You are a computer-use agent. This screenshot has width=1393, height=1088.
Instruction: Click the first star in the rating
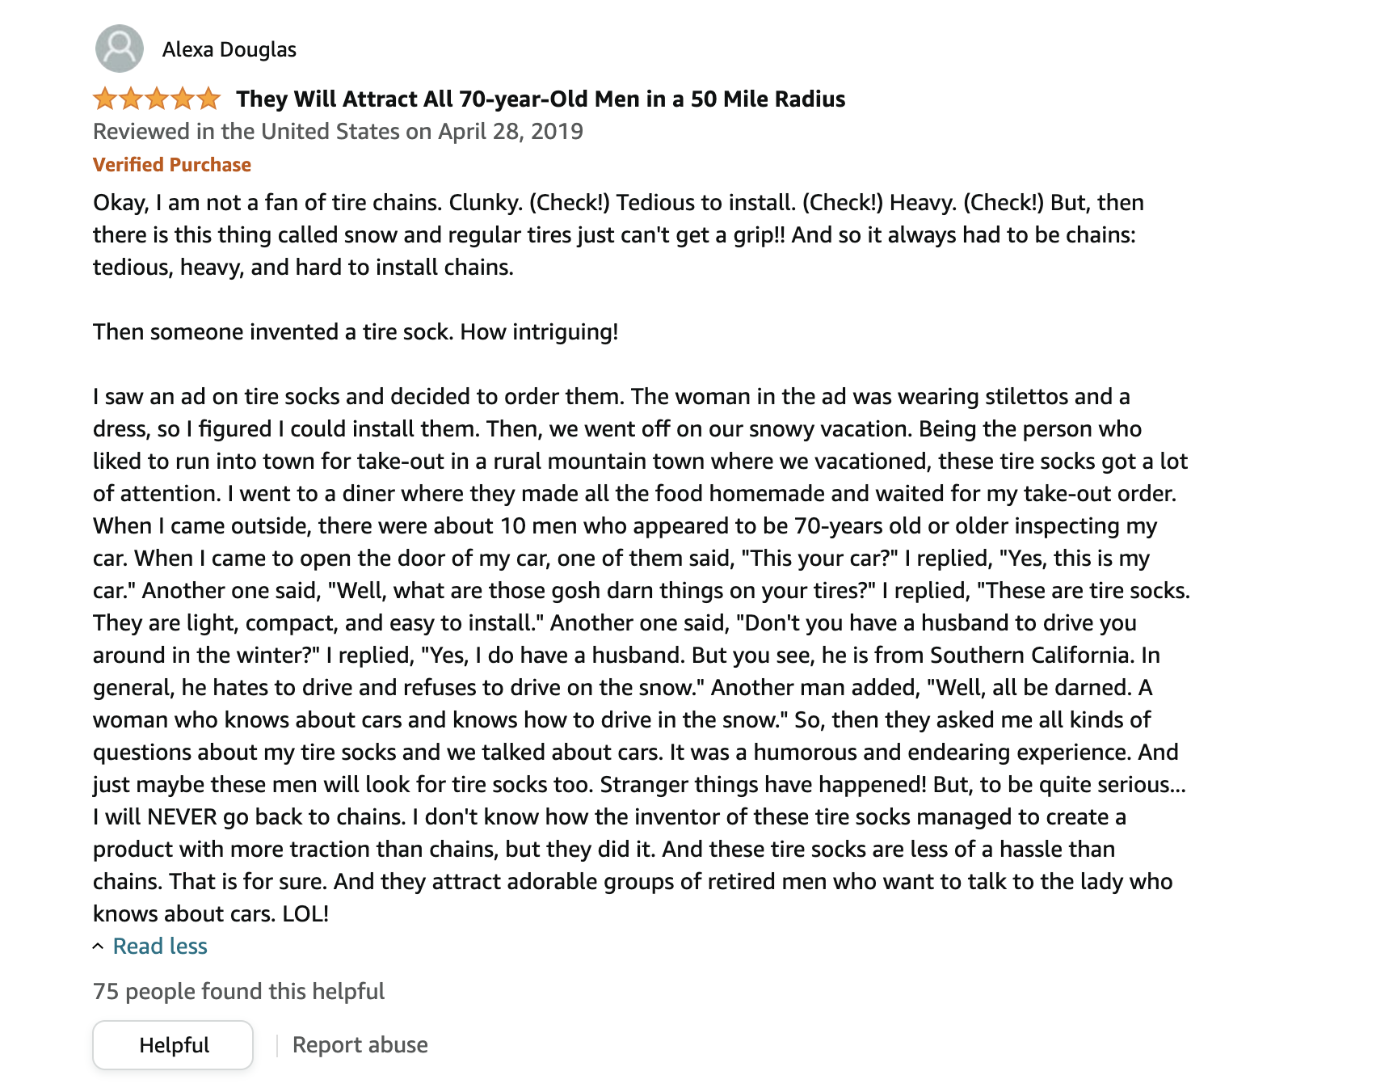(x=105, y=99)
